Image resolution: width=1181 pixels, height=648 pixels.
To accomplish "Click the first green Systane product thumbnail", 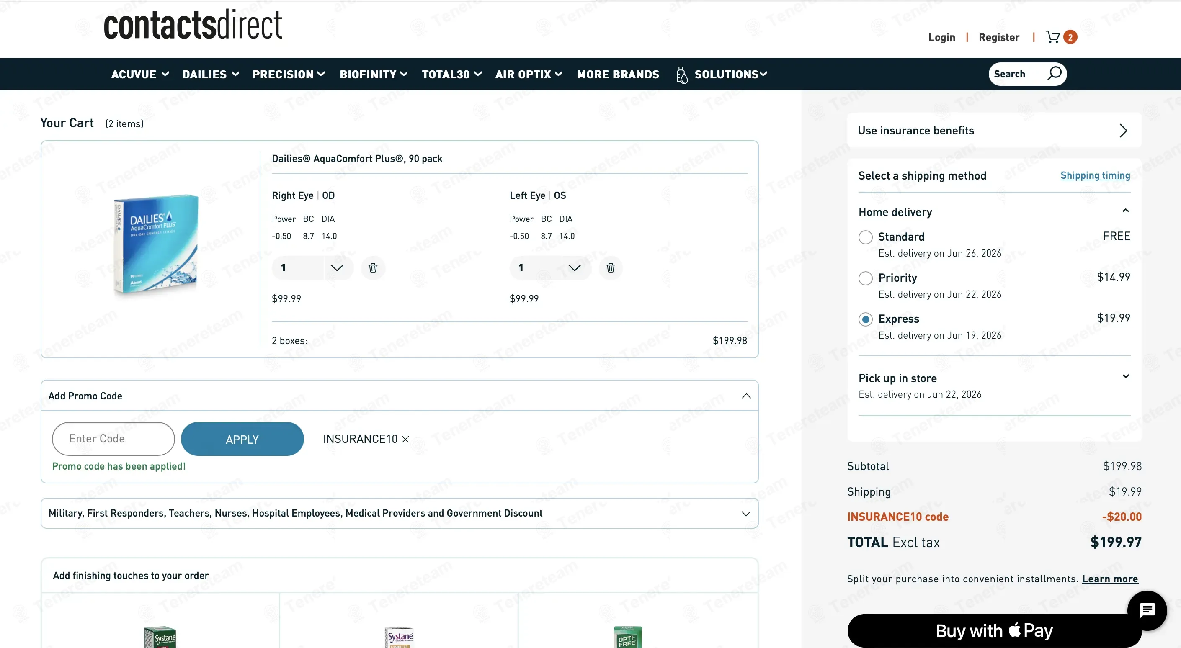I will [160, 637].
